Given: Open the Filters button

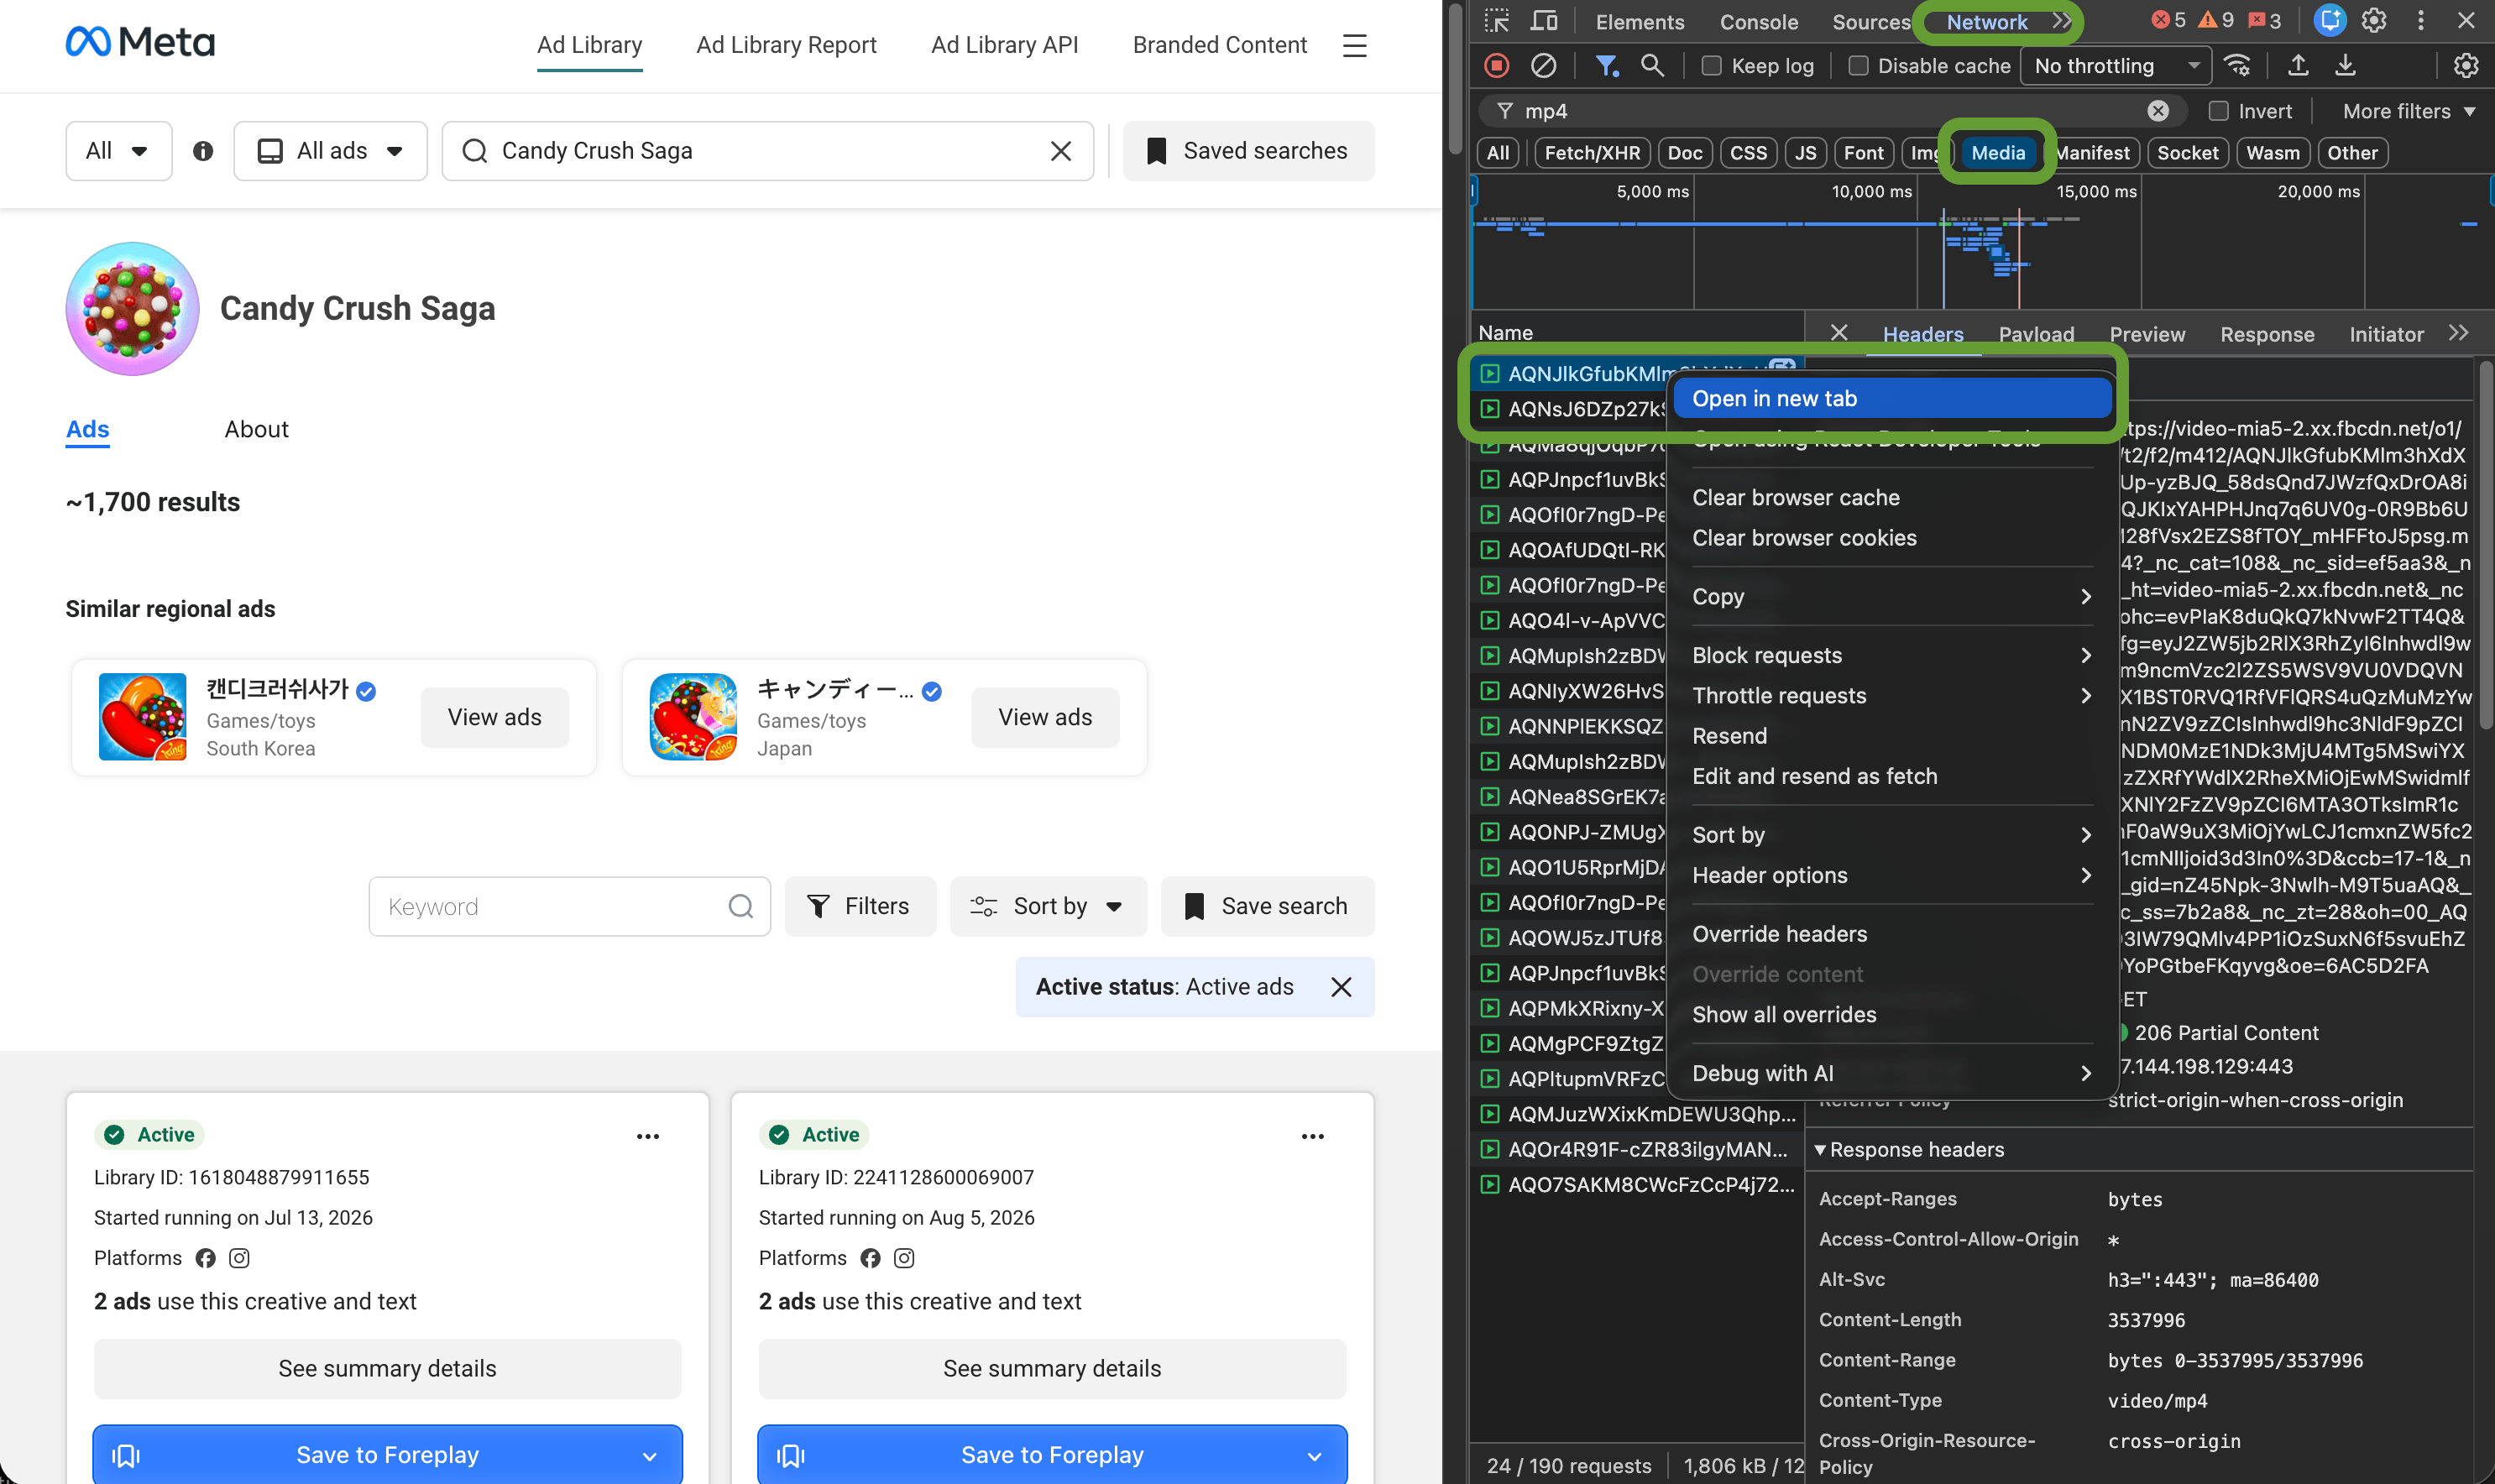Looking at the screenshot, I should 860,906.
